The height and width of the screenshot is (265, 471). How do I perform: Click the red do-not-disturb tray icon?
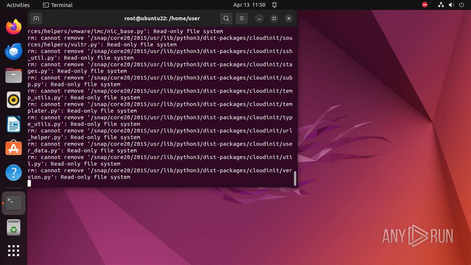[425, 5]
